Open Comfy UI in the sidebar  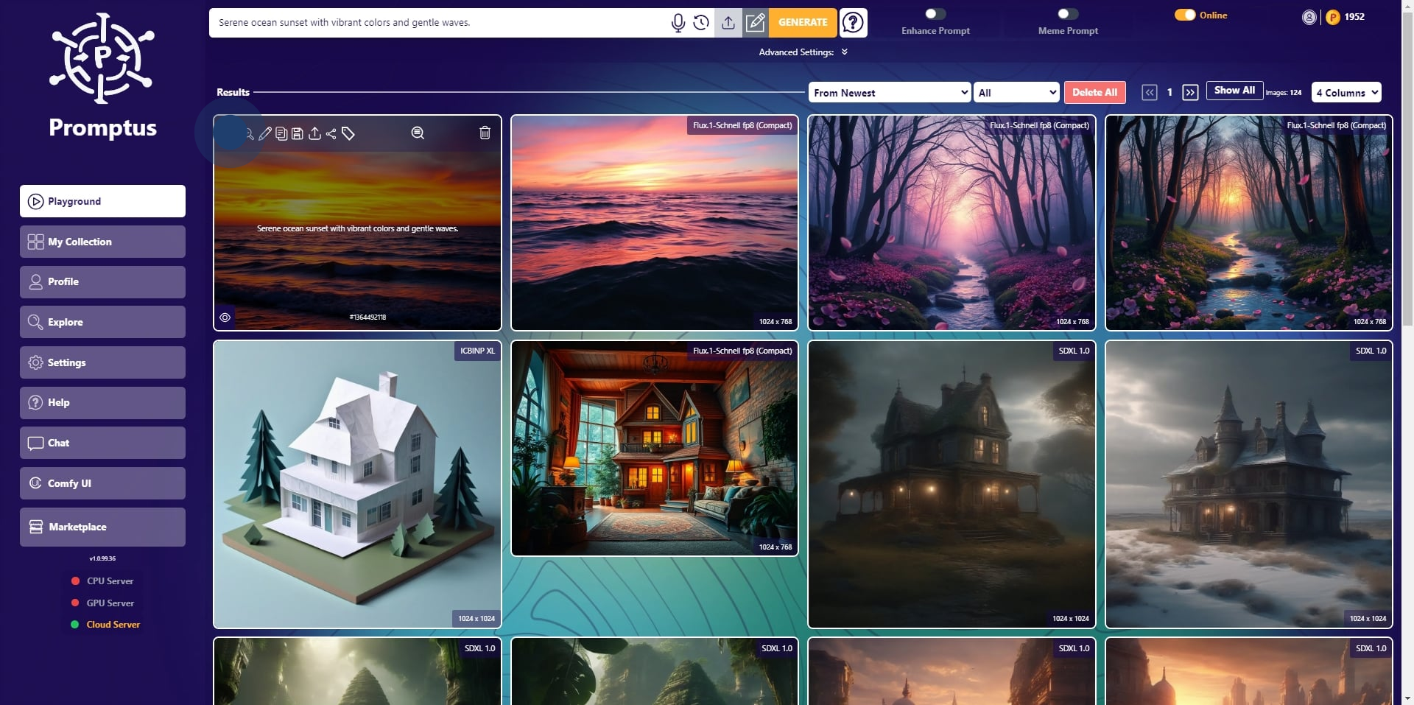point(102,483)
